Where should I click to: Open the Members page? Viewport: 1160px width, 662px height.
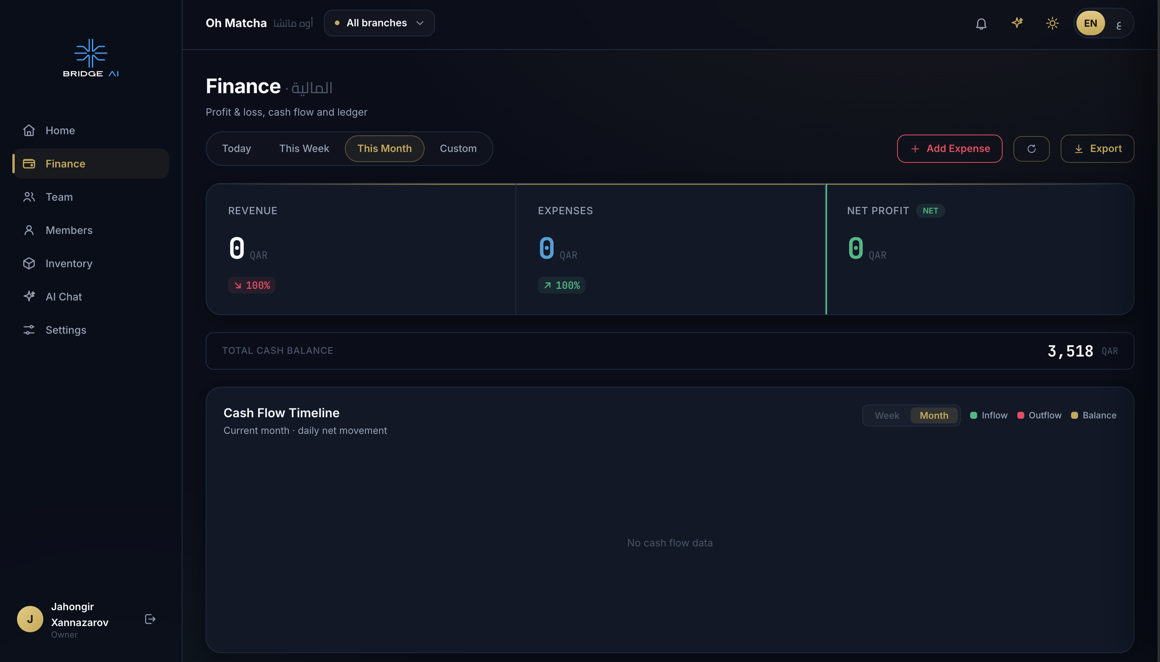(x=91, y=230)
